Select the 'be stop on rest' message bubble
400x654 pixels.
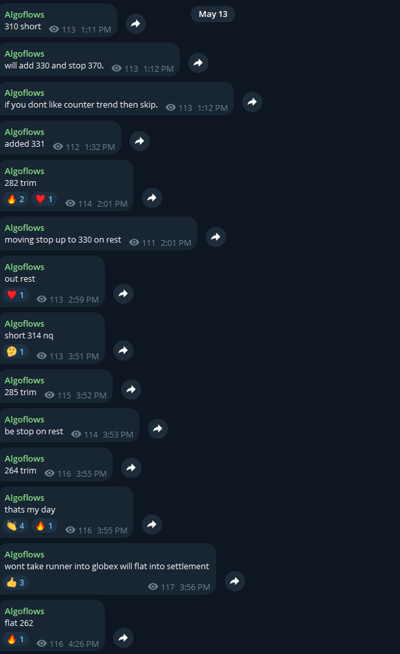(x=70, y=425)
